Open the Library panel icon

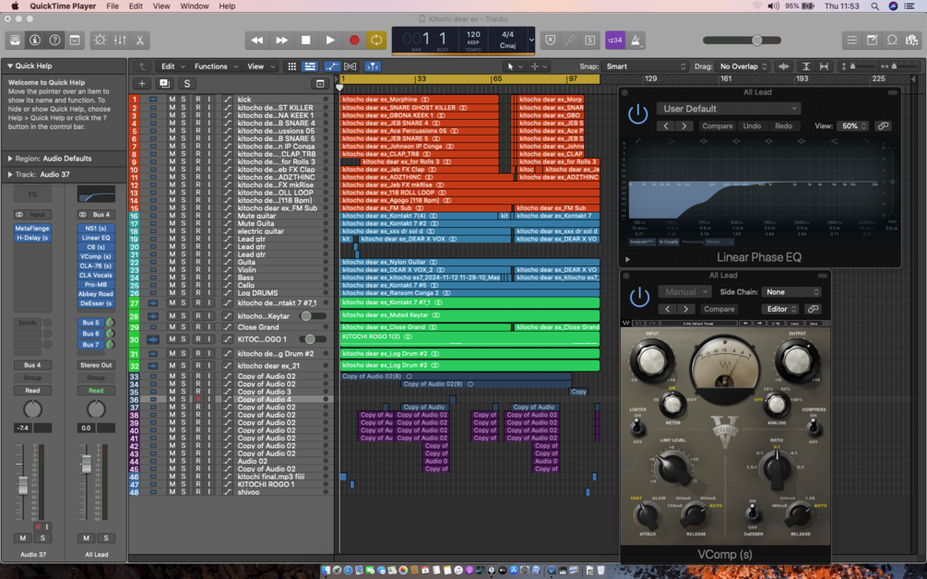click(x=16, y=41)
